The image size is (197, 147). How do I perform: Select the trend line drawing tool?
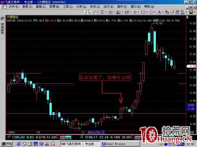tap(94, 12)
